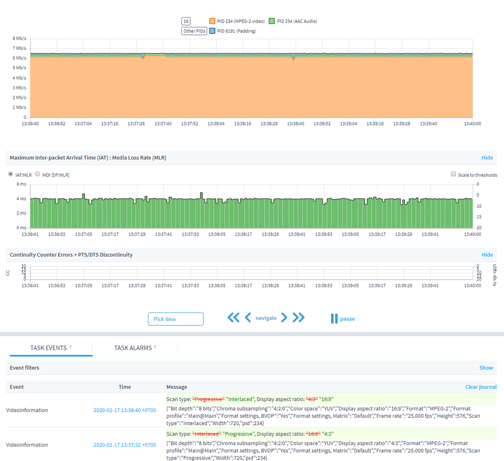Click the Pick time field
Screen dimensions: 504x461
(x=176, y=319)
